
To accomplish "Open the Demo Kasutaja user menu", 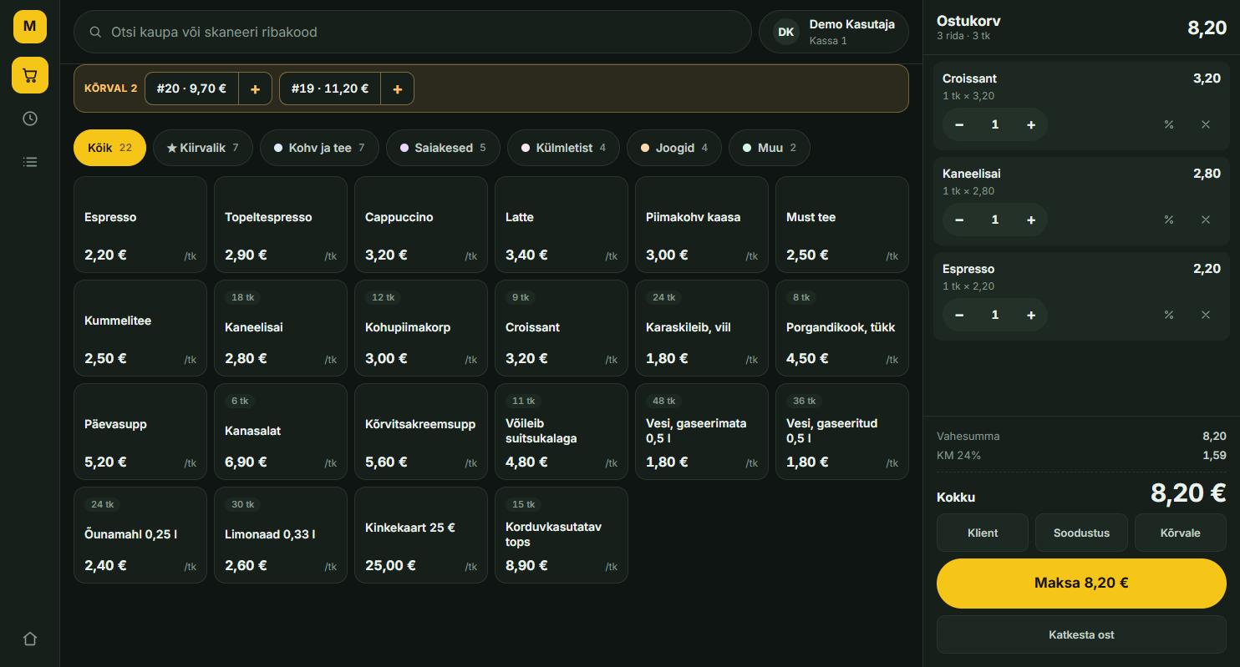I will coord(833,32).
